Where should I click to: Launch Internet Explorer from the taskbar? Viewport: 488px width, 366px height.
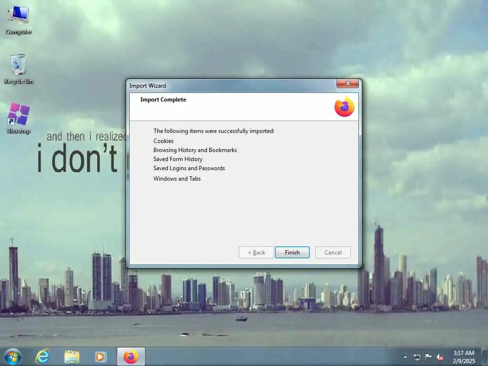(42, 356)
